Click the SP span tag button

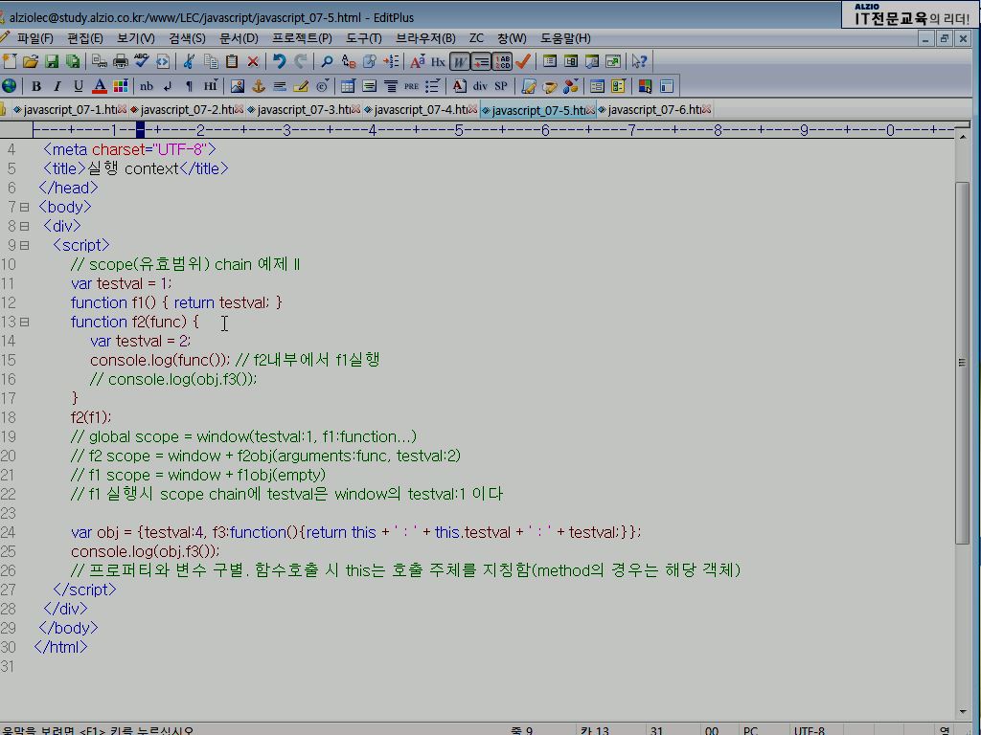[501, 86]
